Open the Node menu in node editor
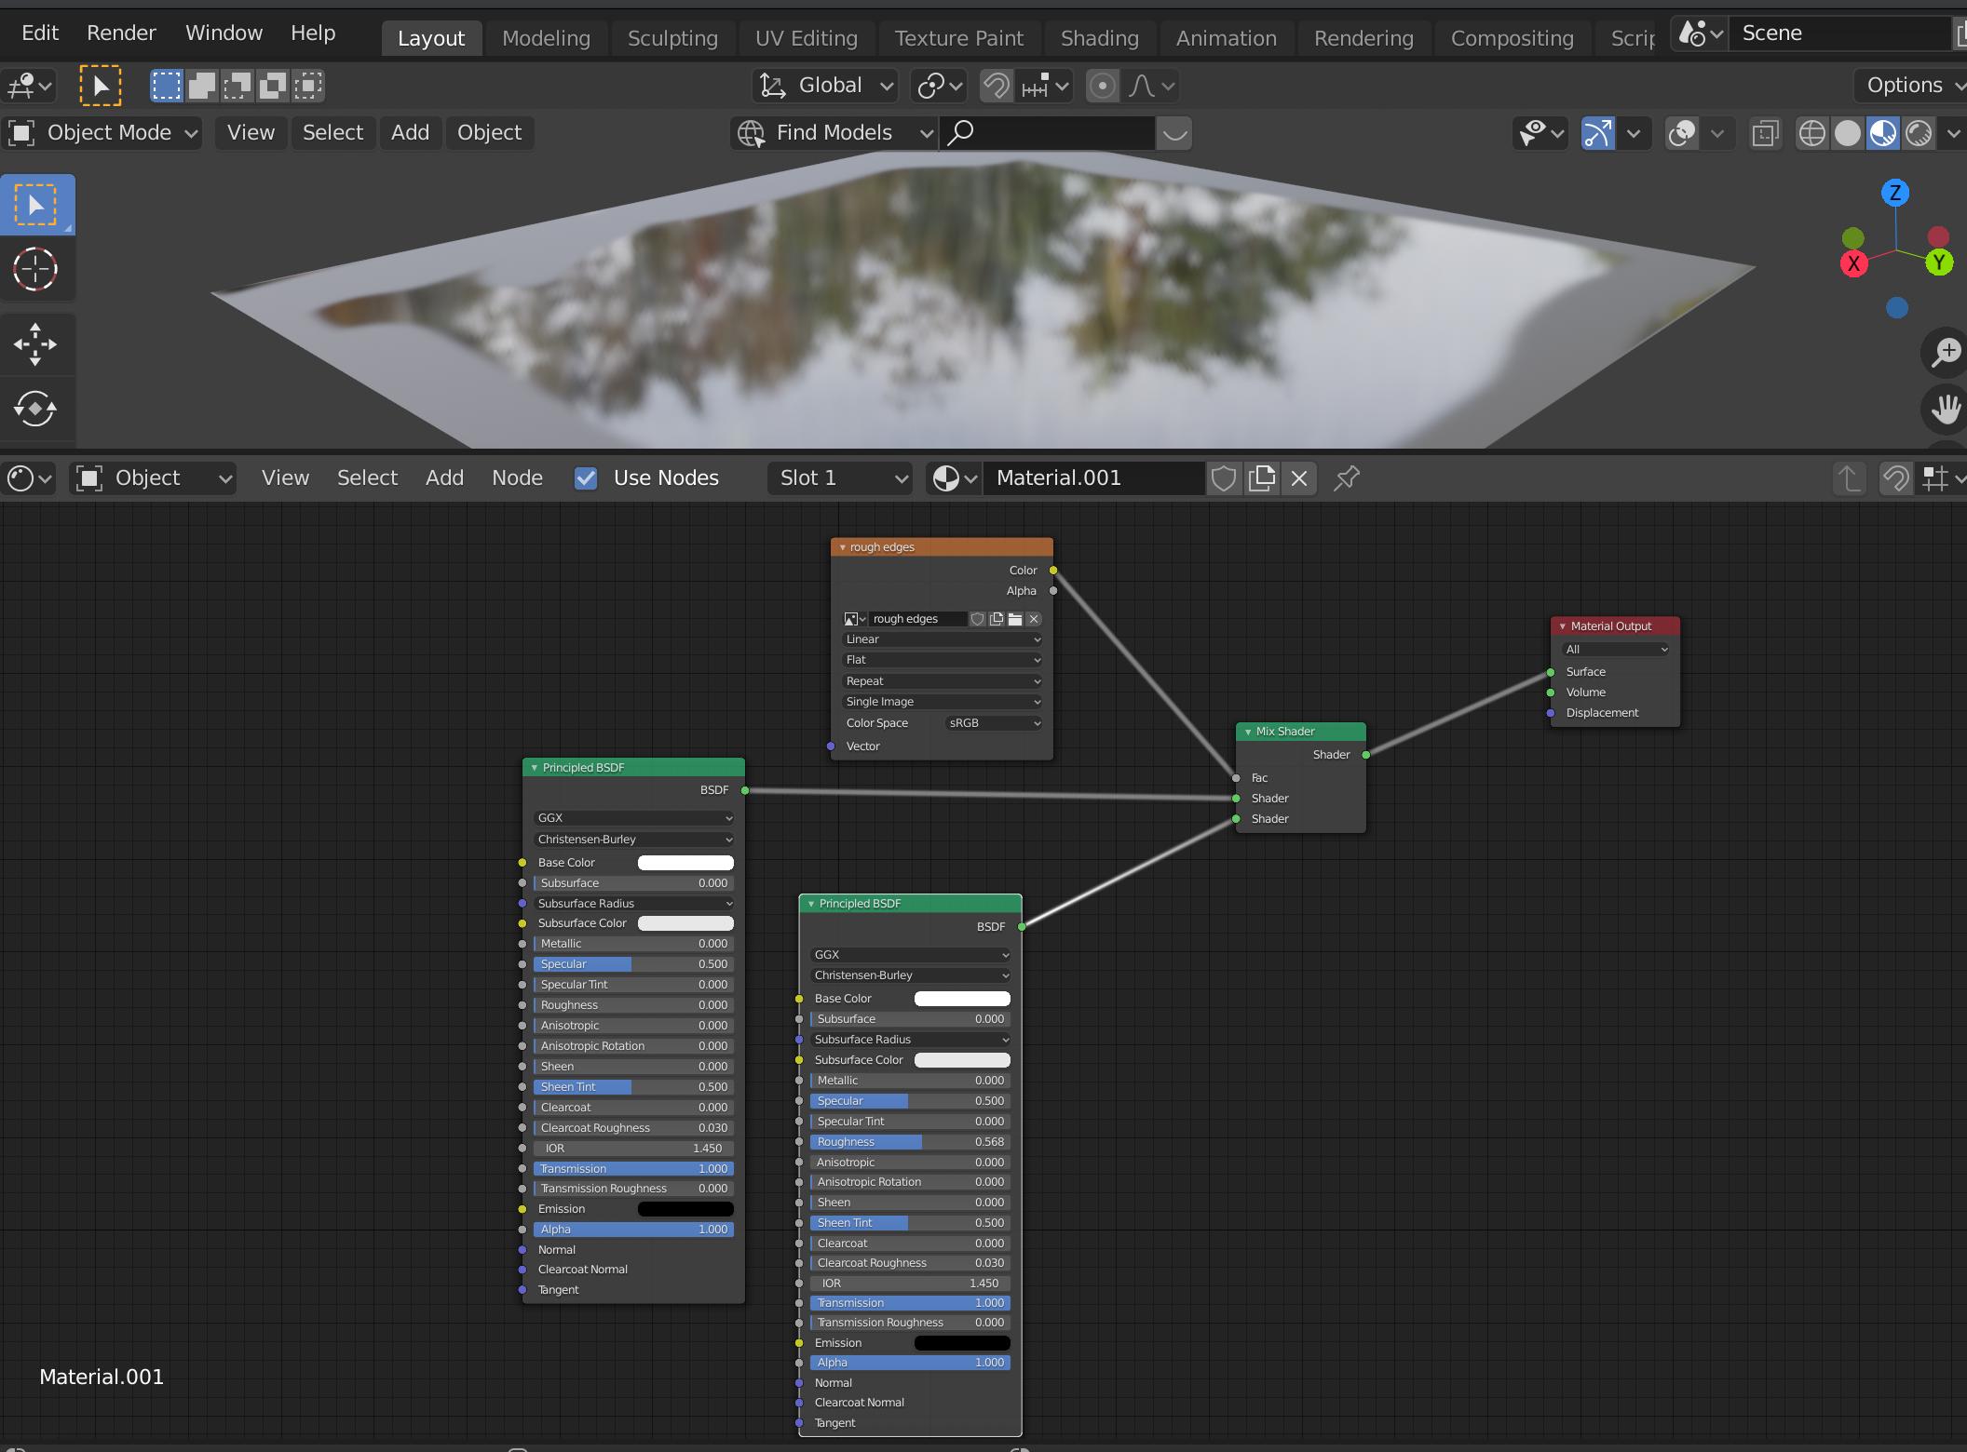This screenshot has height=1452, width=1967. coord(517,478)
